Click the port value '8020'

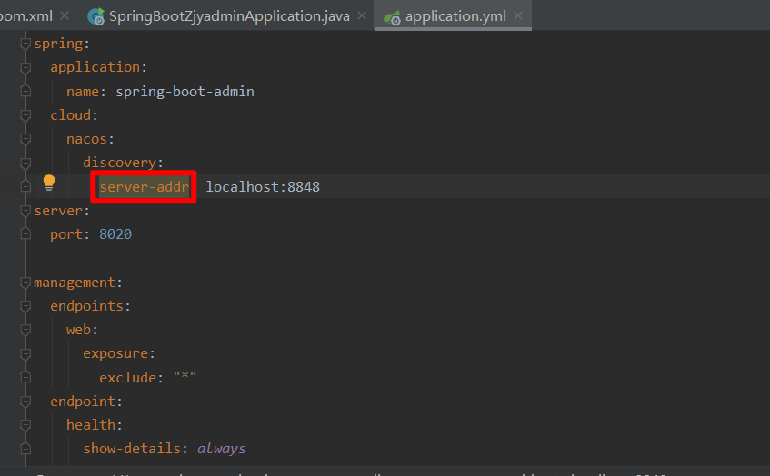click(x=115, y=234)
